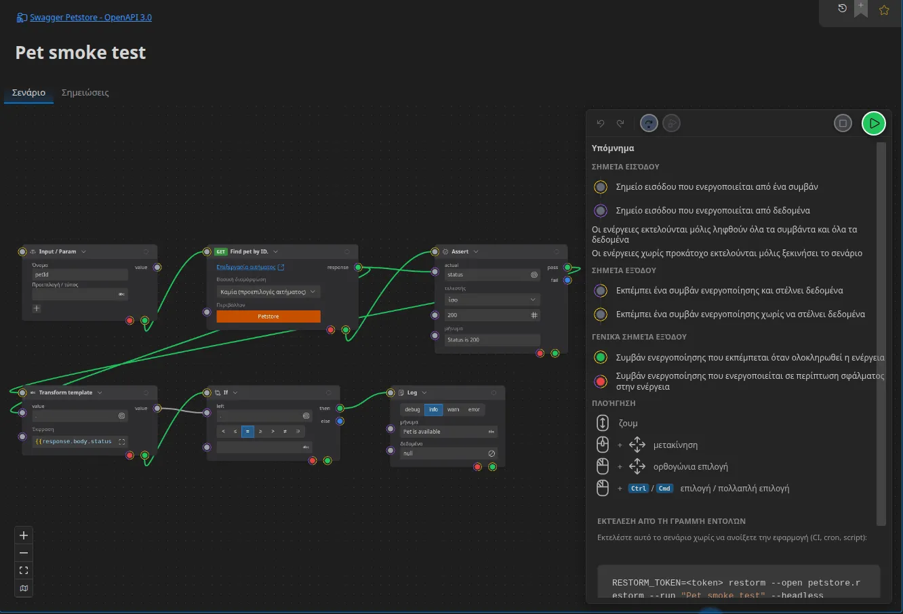Viewport: 903px width, 614px height.
Task: Expand the Find pet by ID. node chevron
Action: tap(275, 251)
